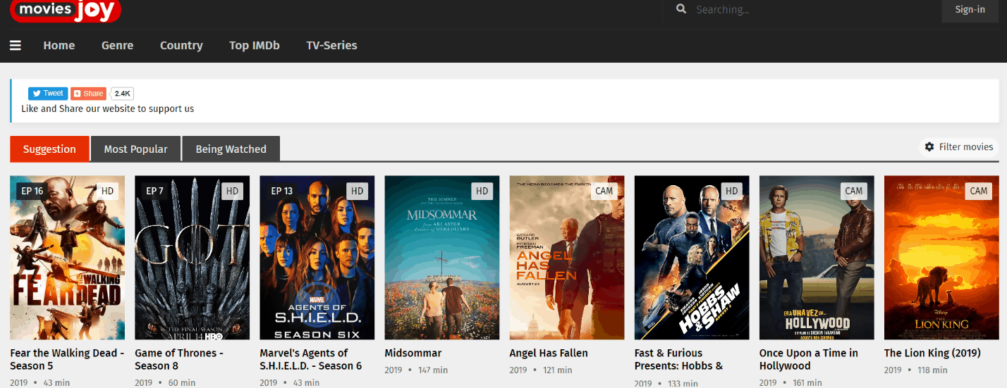
Task: Click the CAM badge on Once Upon a Time poster
Action: pos(854,191)
